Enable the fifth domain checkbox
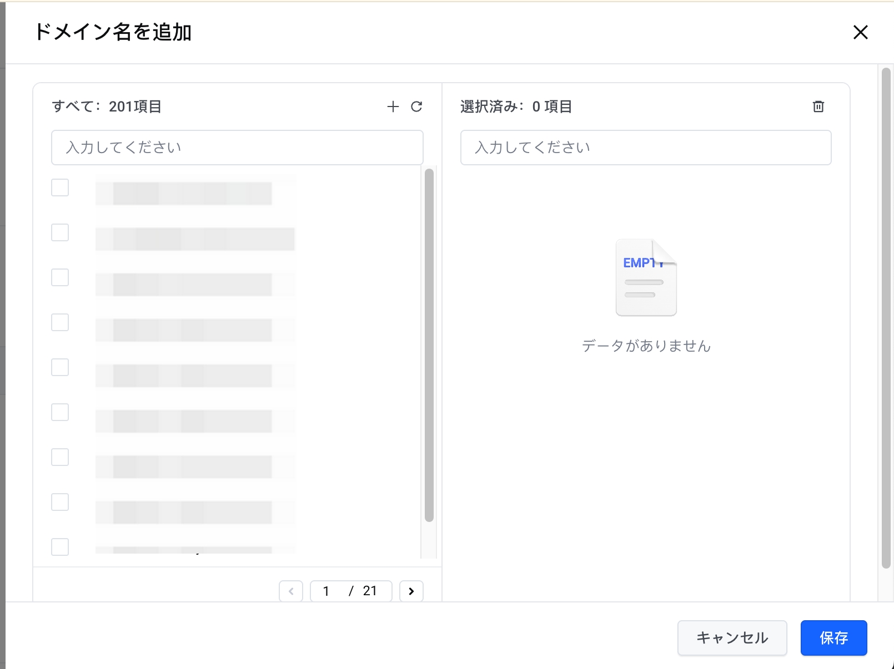This screenshot has width=894, height=669. (x=60, y=367)
